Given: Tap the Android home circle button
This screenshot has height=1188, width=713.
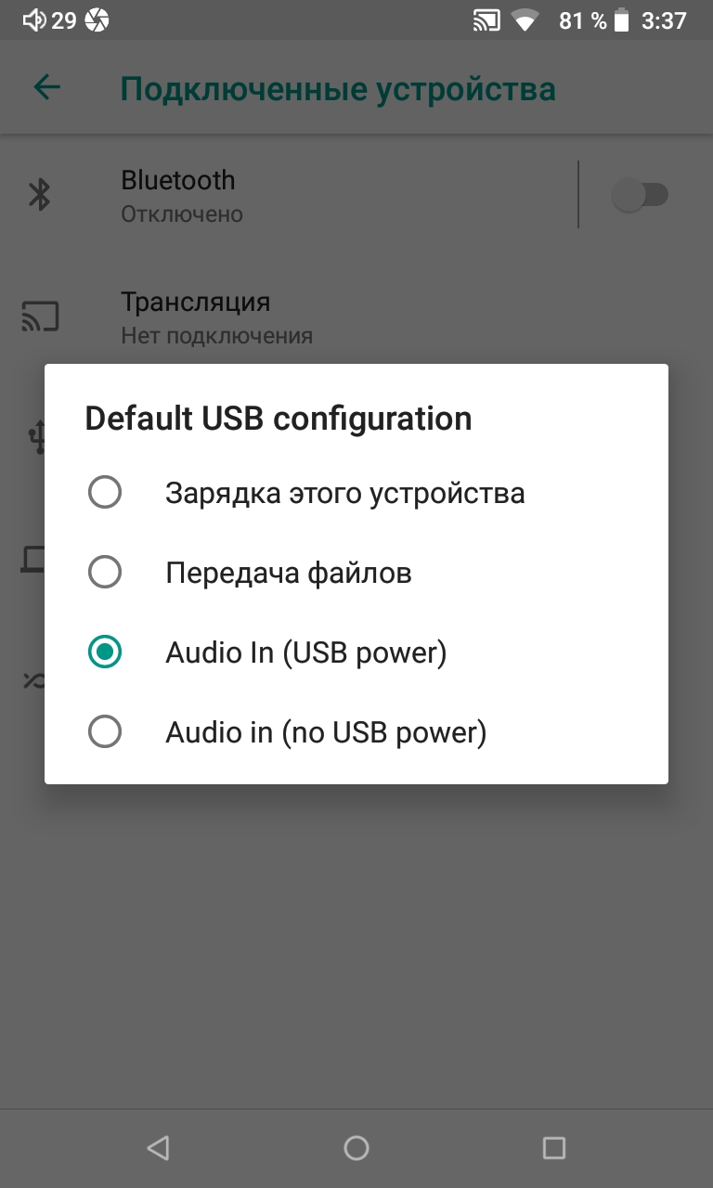Looking at the screenshot, I should [x=356, y=1148].
